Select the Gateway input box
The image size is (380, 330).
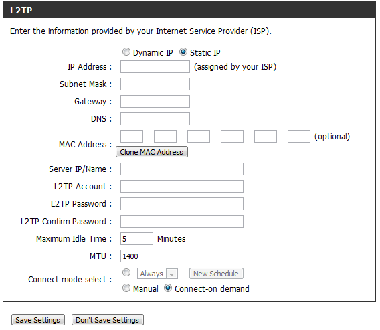(155, 102)
